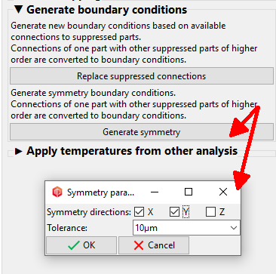Uncheck the X symmetry direction checkbox
The height and width of the screenshot is (274, 276).
tap(139, 212)
